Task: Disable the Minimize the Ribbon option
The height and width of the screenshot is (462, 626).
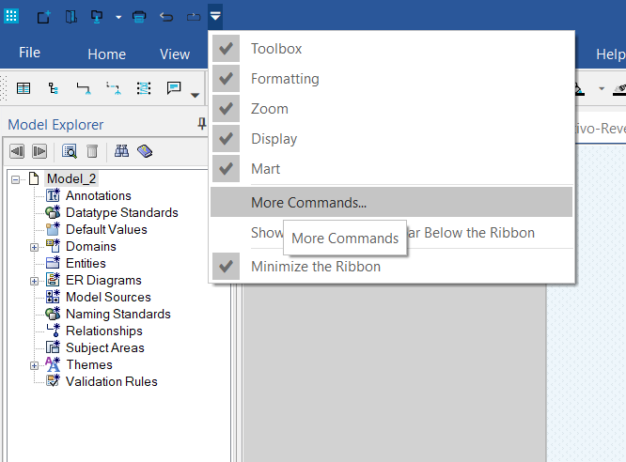Action: click(x=226, y=267)
